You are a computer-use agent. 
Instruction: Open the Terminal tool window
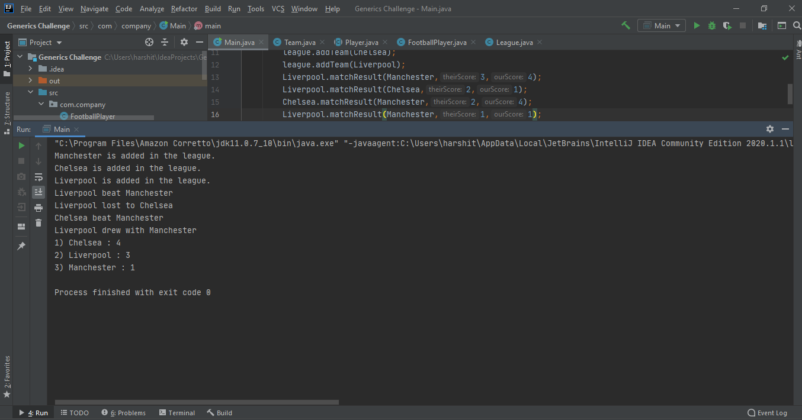(x=177, y=413)
